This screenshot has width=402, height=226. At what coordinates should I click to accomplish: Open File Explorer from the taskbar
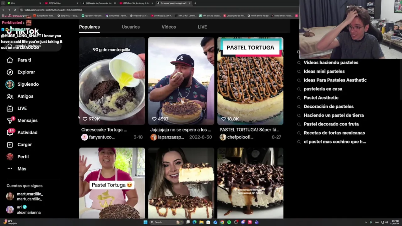click(x=201, y=222)
